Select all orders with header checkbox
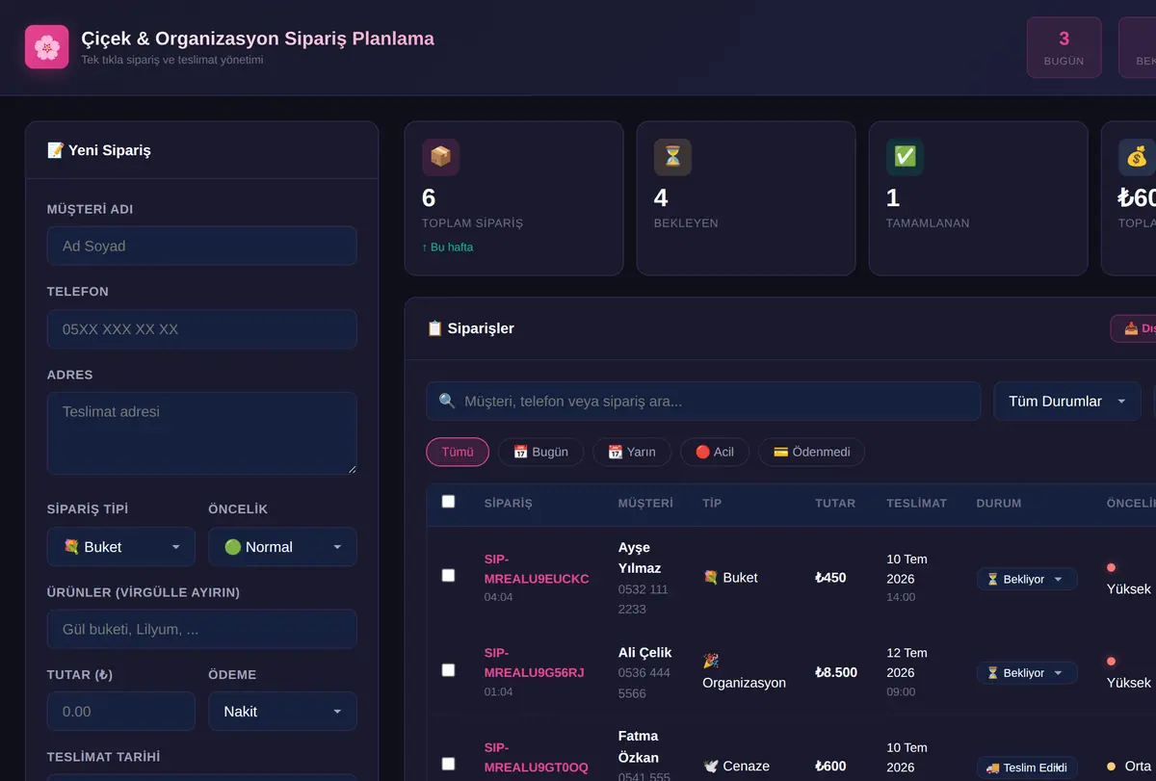Viewport: 1156px width, 781px height. 448,502
